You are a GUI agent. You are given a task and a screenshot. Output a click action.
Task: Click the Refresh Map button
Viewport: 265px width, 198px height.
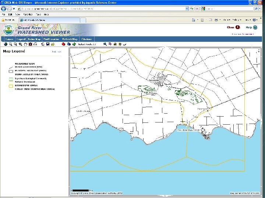click(70, 39)
